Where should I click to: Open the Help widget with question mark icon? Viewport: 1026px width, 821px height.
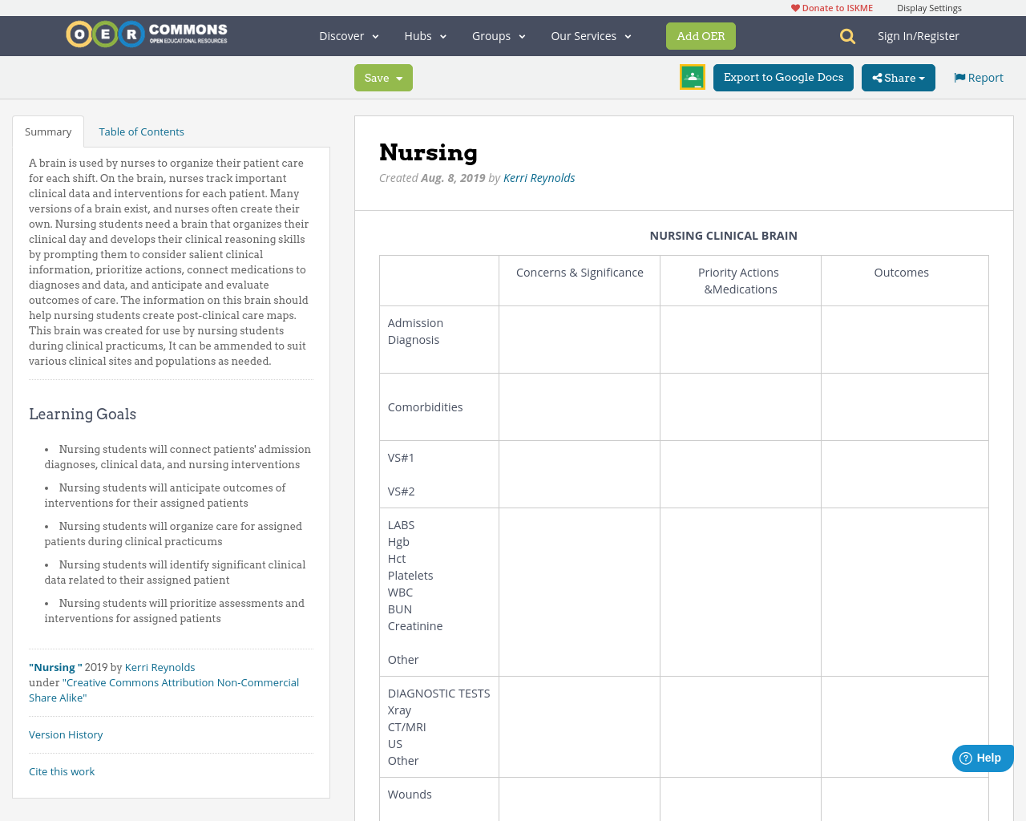point(981,757)
